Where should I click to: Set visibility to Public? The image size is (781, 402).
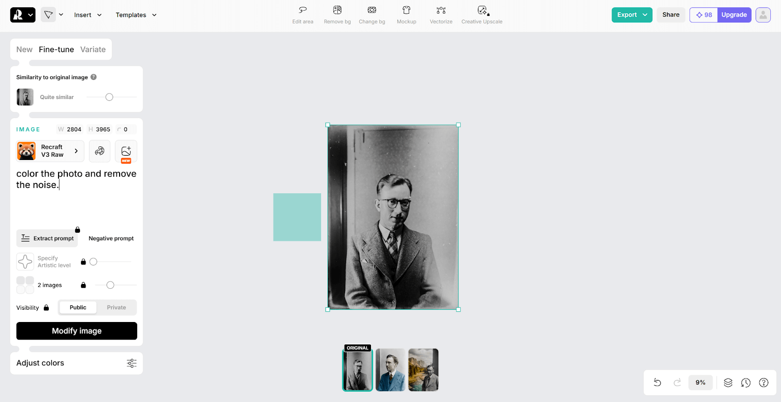click(78, 307)
